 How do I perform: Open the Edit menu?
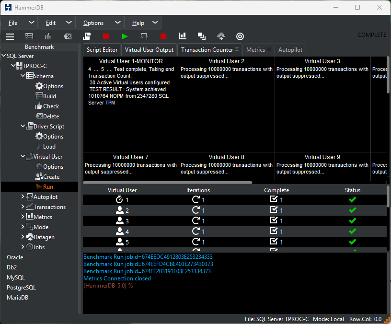coord(51,23)
